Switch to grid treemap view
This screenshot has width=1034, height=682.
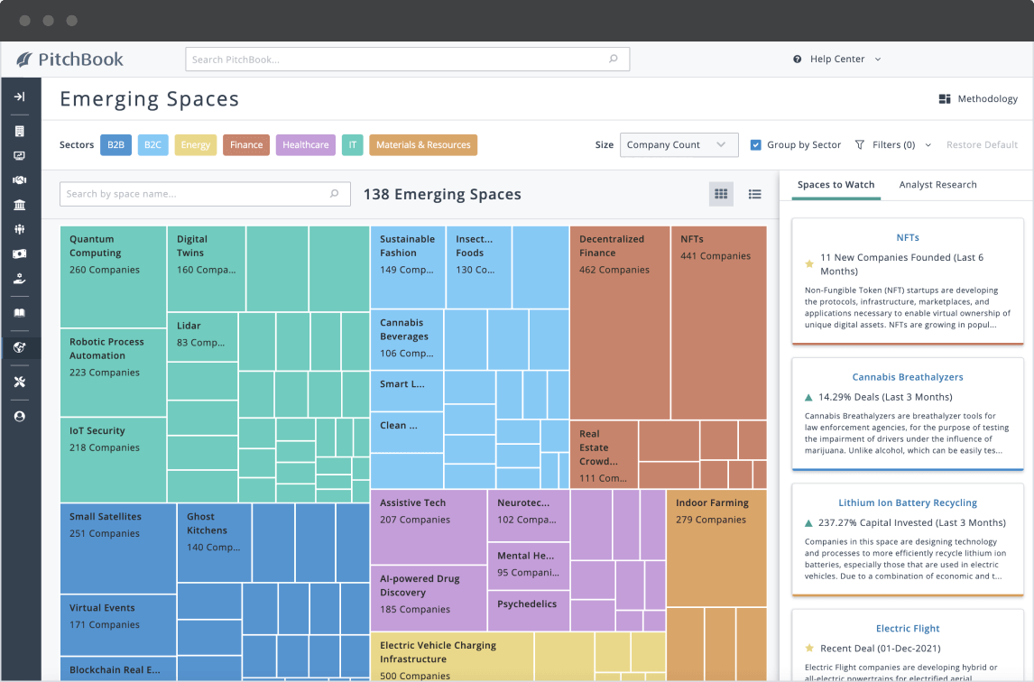pos(722,194)
